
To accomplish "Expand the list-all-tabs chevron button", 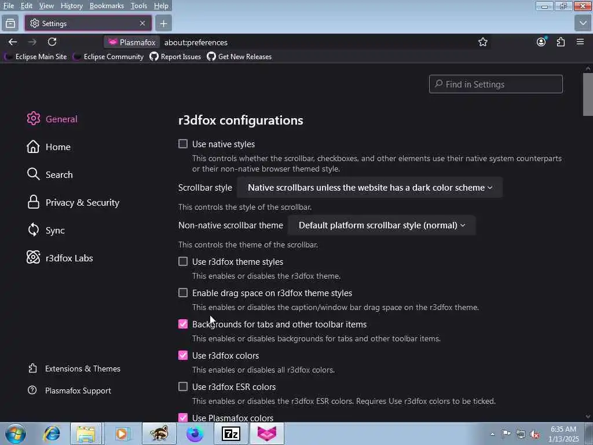I will (583, 23).
